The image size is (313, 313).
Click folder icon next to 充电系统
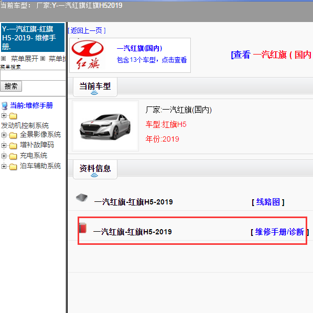point(13,156)
